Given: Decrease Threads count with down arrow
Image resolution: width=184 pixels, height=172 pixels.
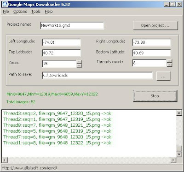Looking at the screenshot, I should (x=169, y=65).
